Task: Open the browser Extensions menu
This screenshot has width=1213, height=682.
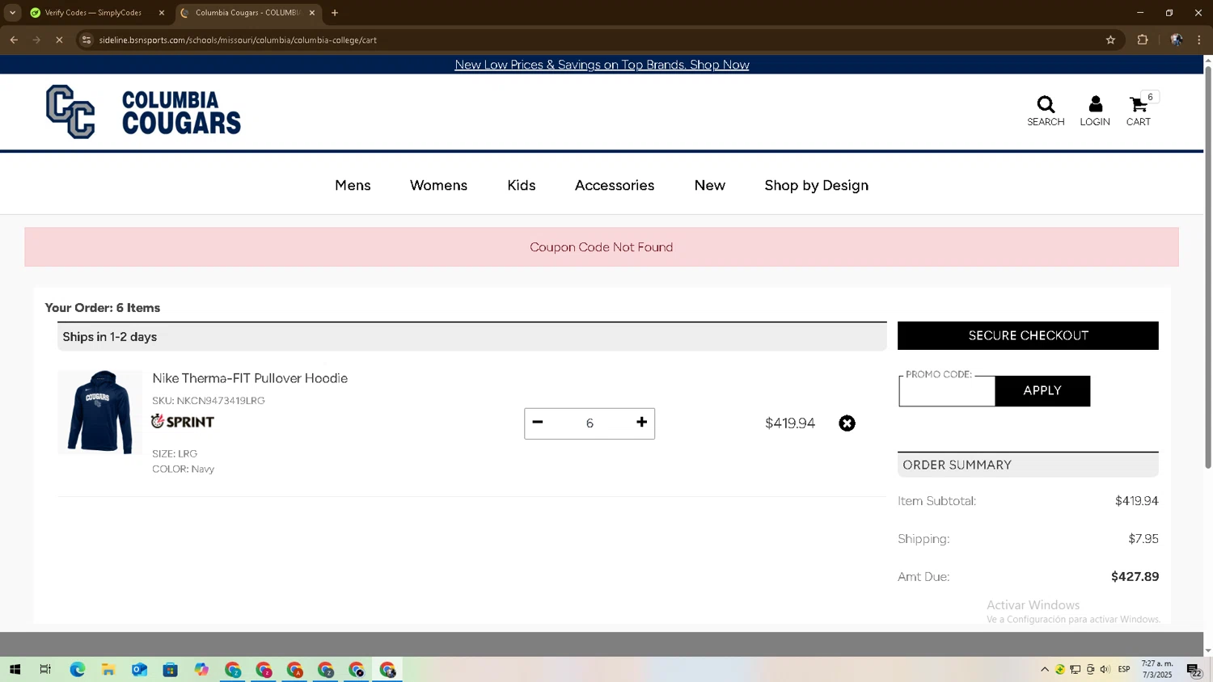Action: click(x=1143, y=40)
